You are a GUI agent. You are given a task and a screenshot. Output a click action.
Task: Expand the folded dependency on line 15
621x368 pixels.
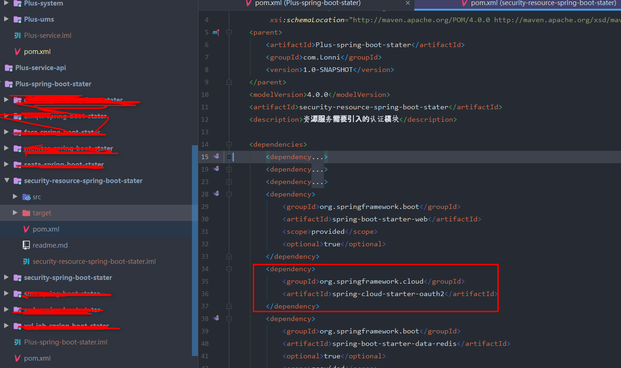pos(229,157)
